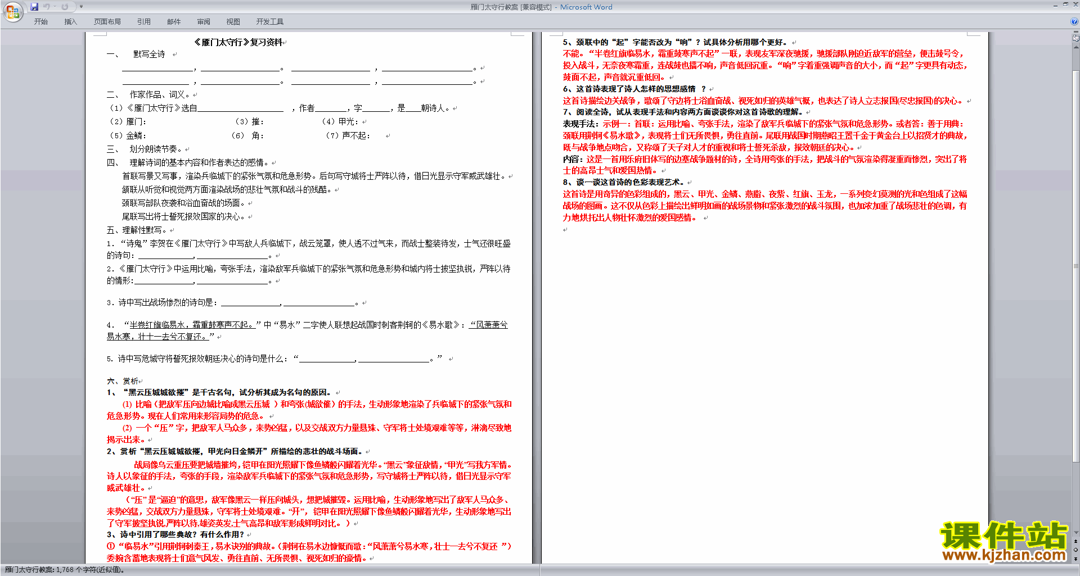The width and height of the screenshot is (1080, 576).
Task: Open Word Help with the blue question mark
Action: [x=1074, y=21]
